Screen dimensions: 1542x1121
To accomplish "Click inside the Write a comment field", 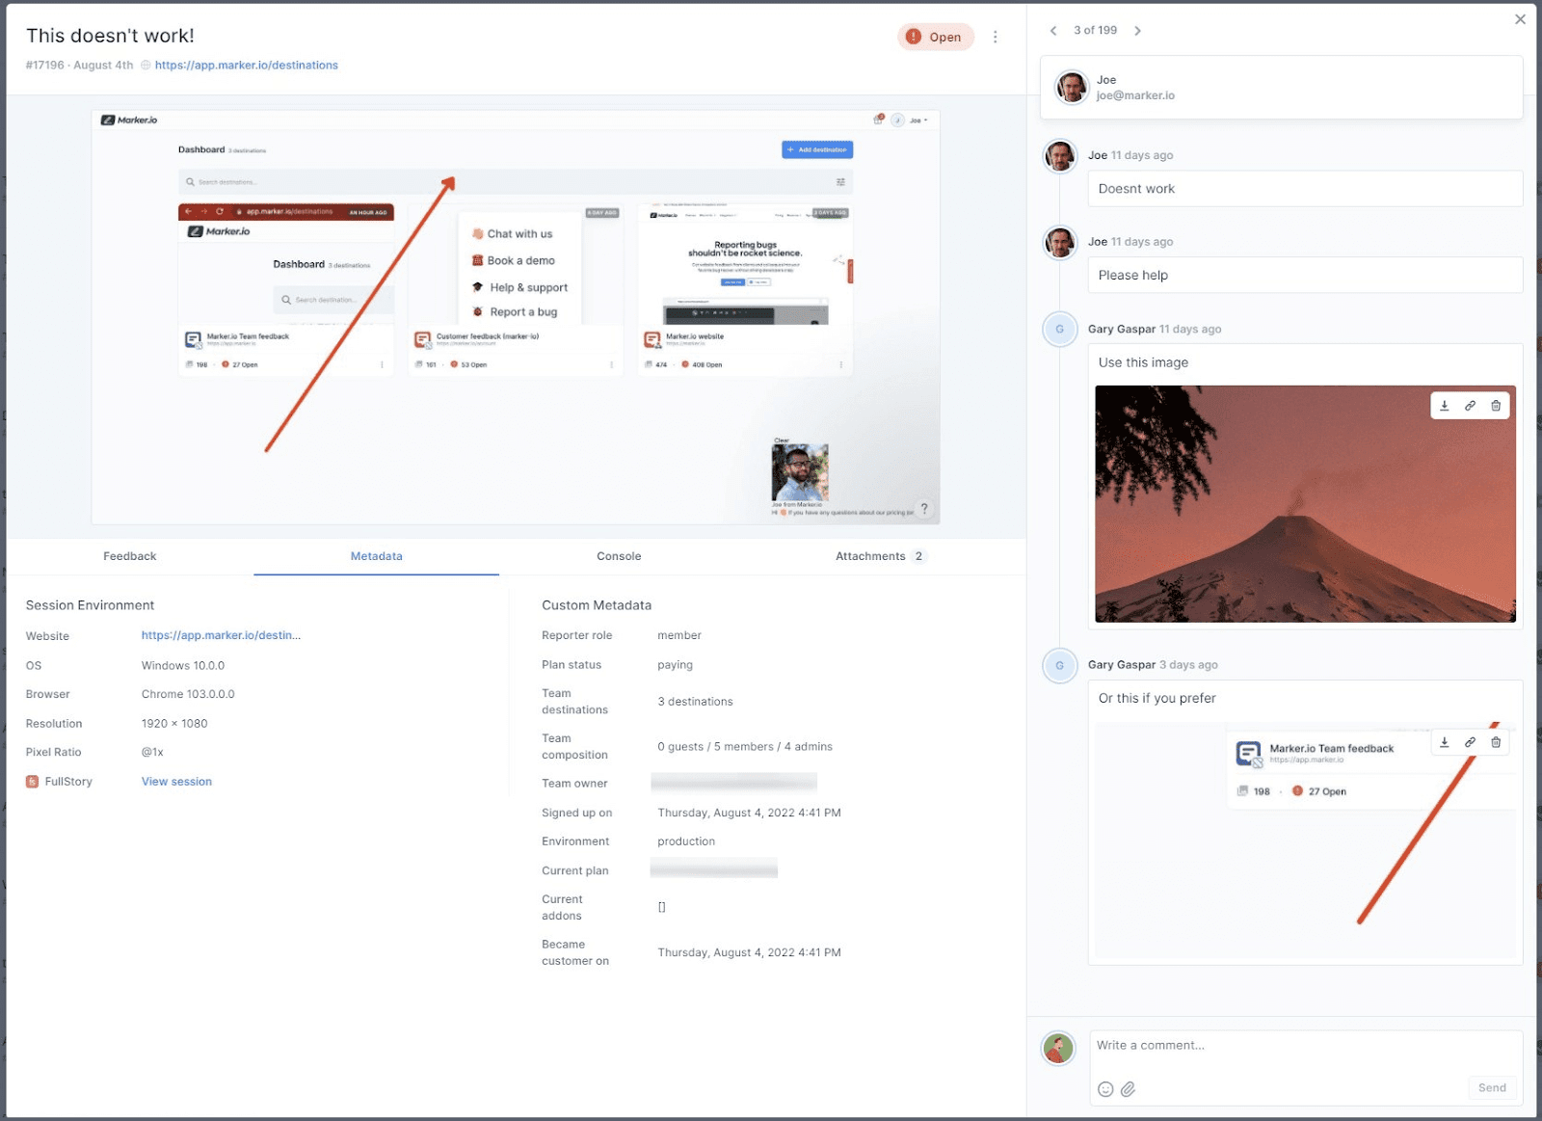I will 1253,1045.
